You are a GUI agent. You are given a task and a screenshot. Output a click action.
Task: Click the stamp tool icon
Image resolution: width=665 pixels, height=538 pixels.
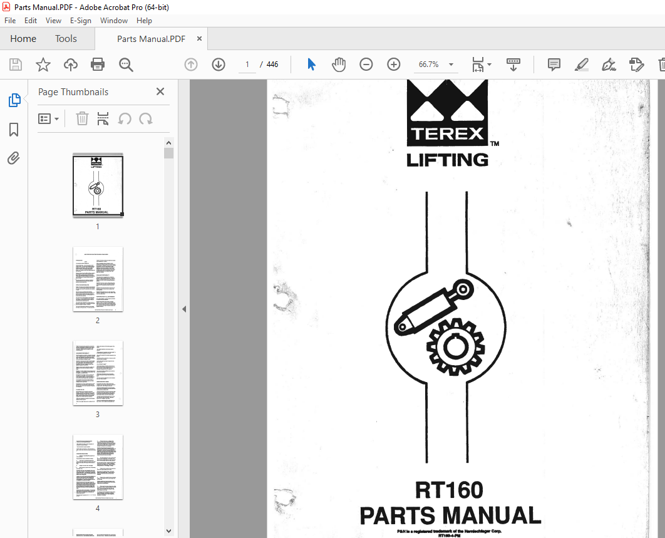coord(636,65)
